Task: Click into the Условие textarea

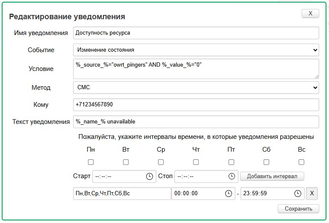Action: click(x=196, y=68)
